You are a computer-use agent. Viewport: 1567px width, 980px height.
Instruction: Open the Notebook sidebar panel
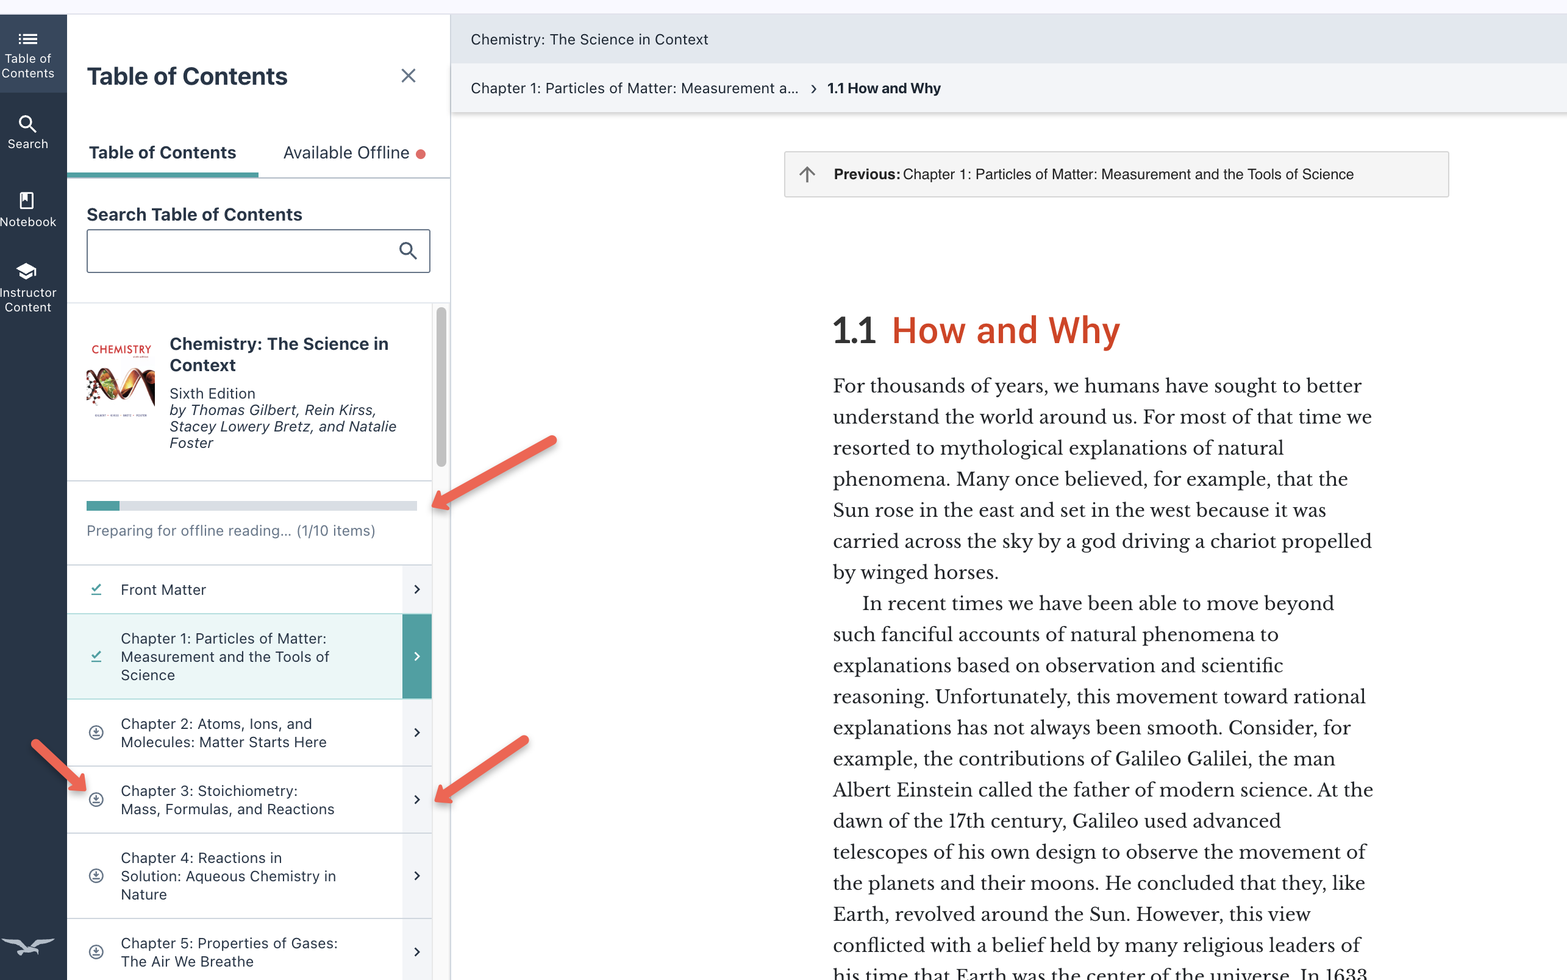pos(27,210)
